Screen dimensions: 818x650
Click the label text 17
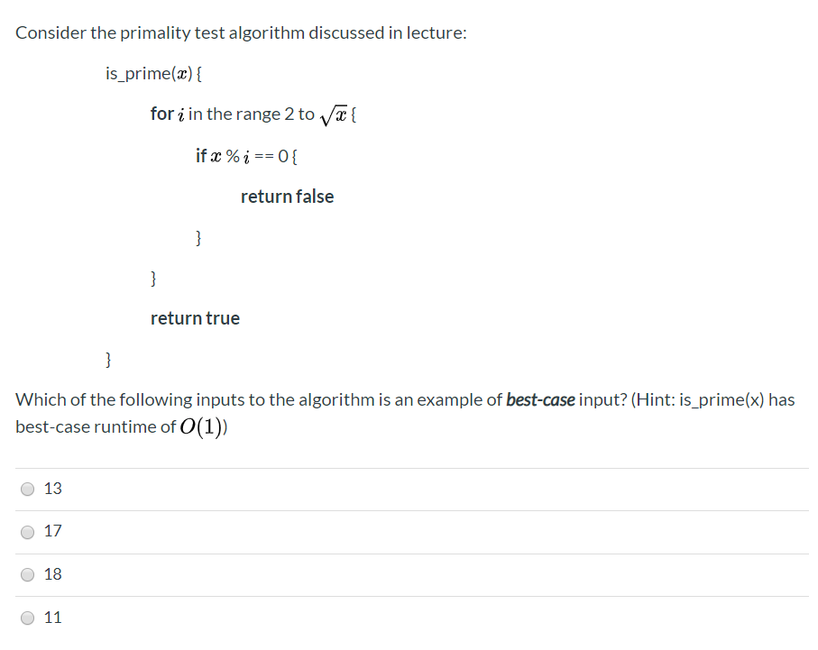coord(51,532)
